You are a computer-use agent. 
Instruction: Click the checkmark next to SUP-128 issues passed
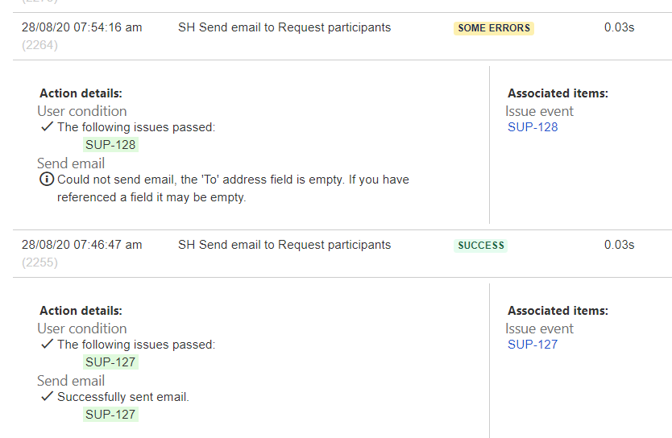click(47, 126)
